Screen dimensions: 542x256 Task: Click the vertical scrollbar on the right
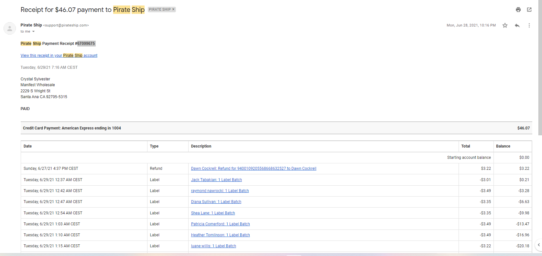click(x=540, y=68)
